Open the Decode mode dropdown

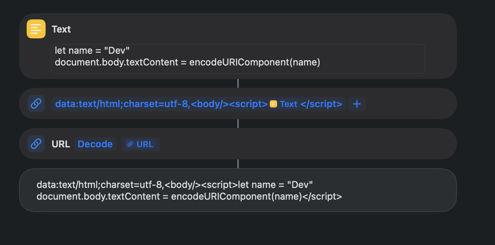tap(95, 144)
